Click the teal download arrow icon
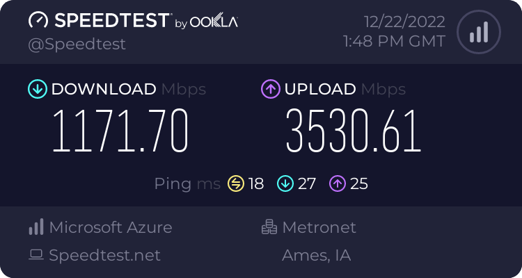 click(x=38, y=89)
